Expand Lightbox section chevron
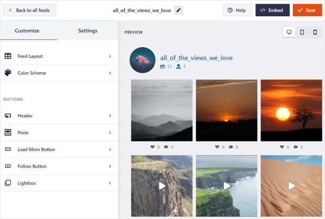The image size is (325, 219). pos(110,183)
